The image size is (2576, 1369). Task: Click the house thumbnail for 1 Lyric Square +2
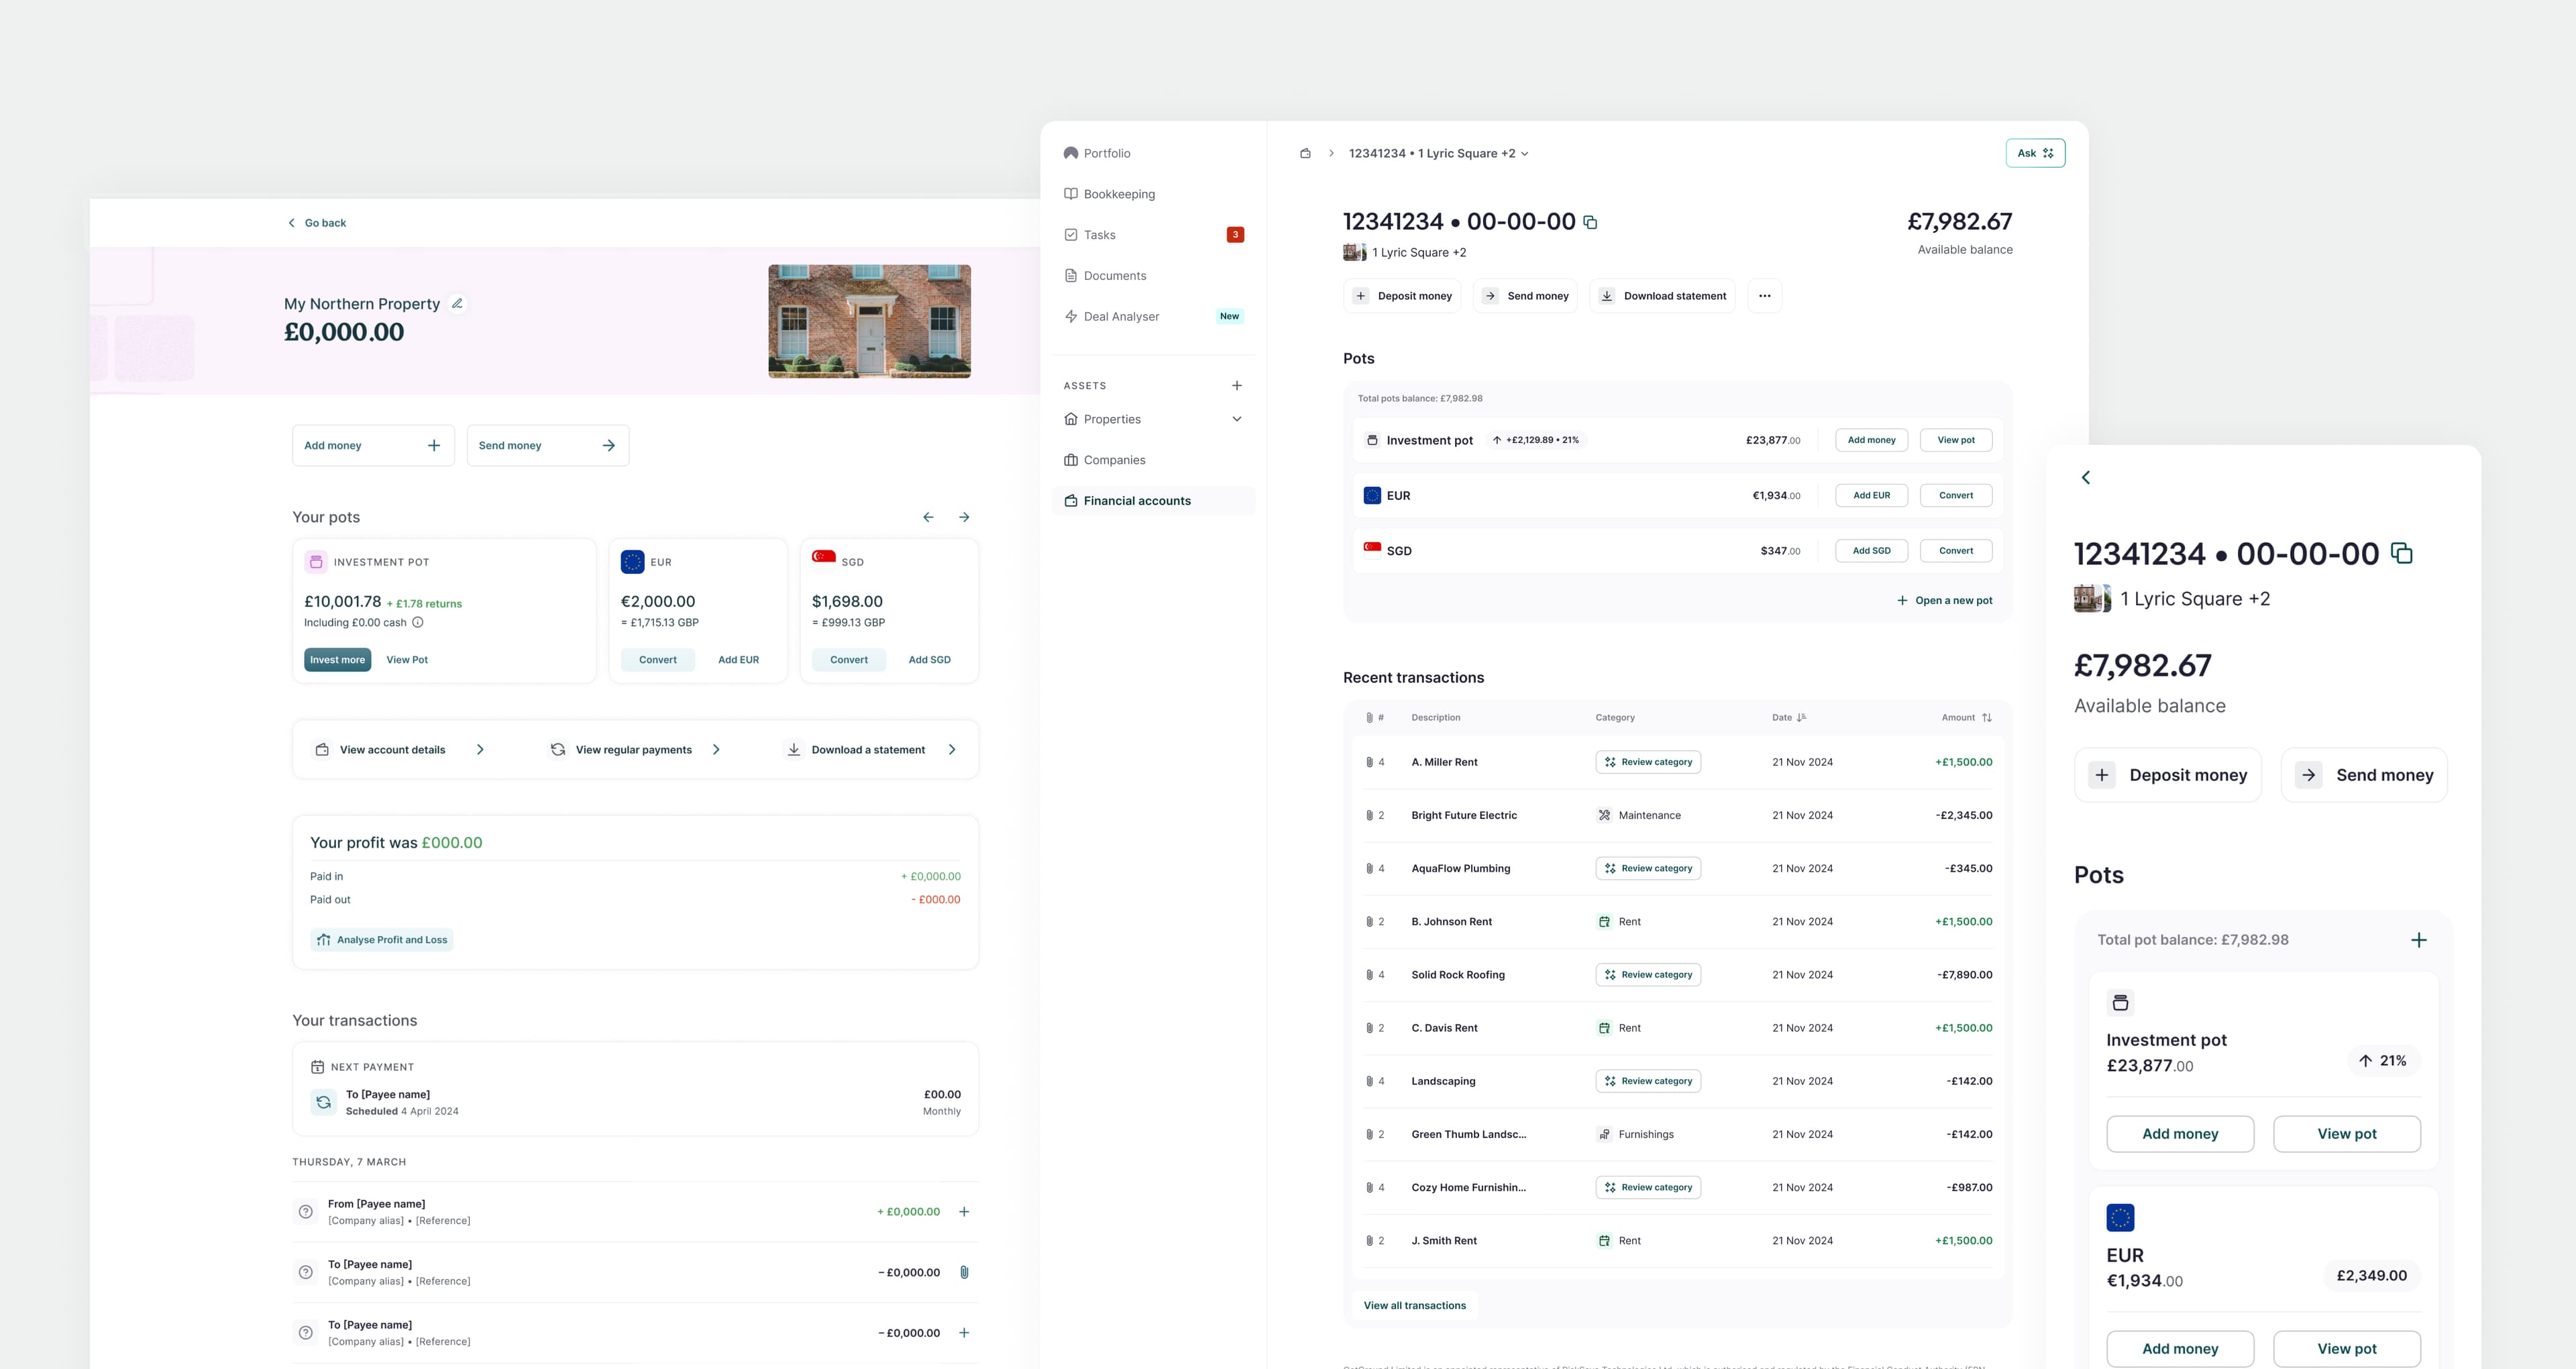(1354, 252)
